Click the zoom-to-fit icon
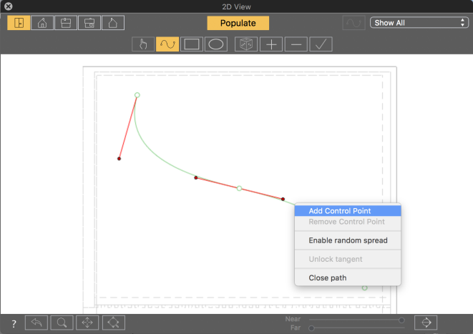Viewport: 473px width, 334px height. click(x=114, y=323)
